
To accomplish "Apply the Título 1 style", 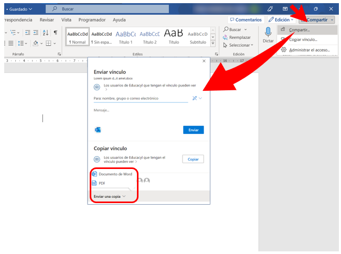I will click(x=125, y=37).
